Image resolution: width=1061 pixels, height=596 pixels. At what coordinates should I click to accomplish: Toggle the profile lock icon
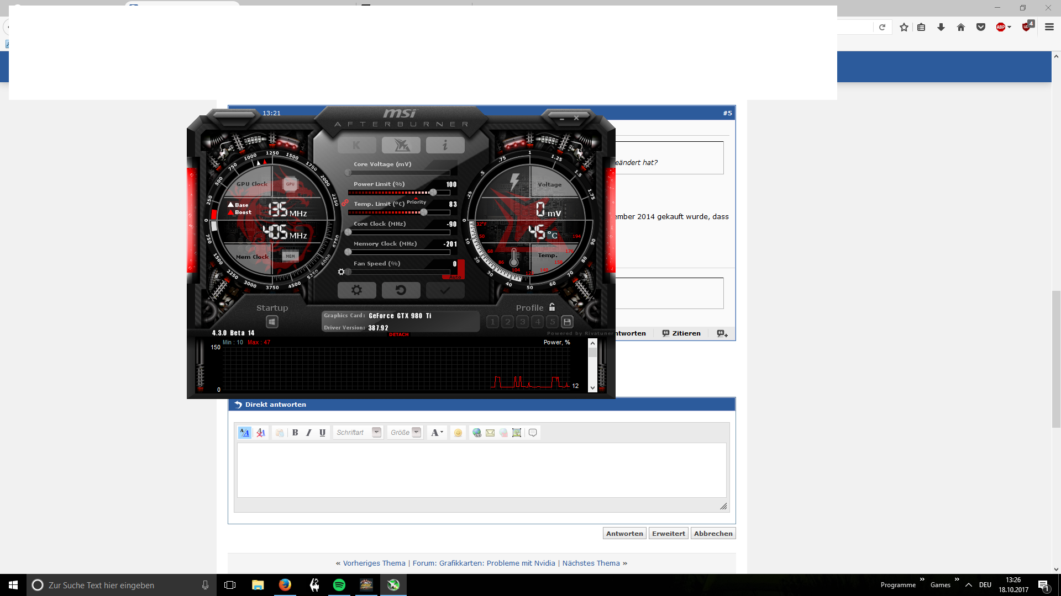click(x=551, y=307)
